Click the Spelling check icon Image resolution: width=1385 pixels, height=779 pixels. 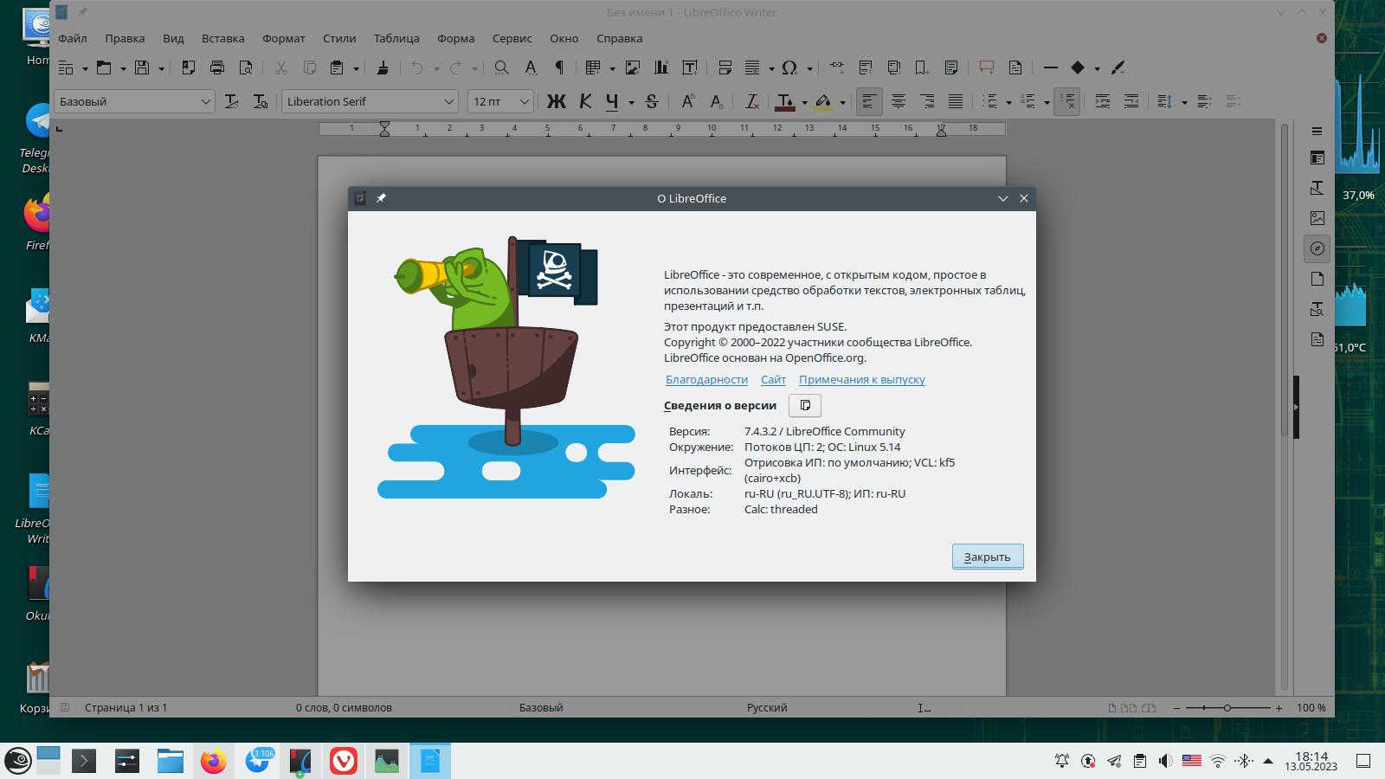[531, 68]
